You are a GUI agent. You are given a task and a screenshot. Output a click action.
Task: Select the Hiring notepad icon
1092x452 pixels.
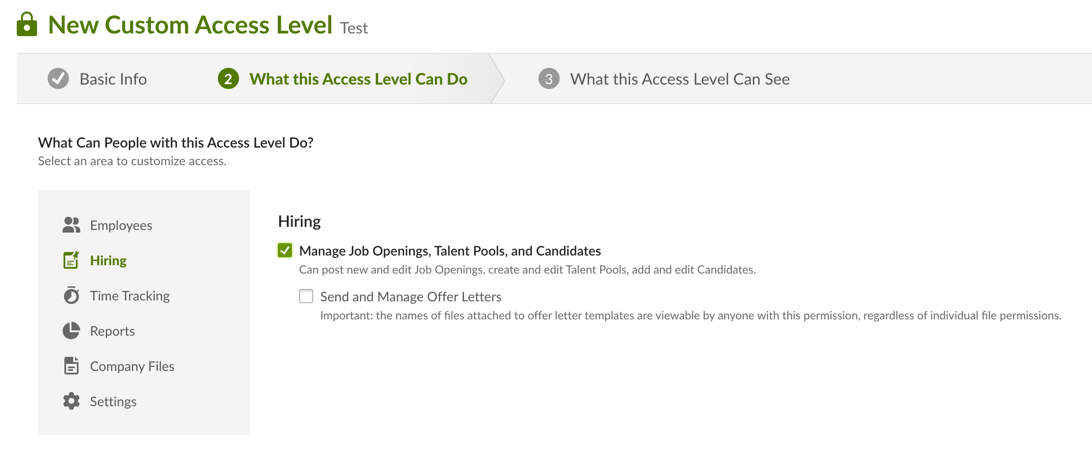coord(71,260)
